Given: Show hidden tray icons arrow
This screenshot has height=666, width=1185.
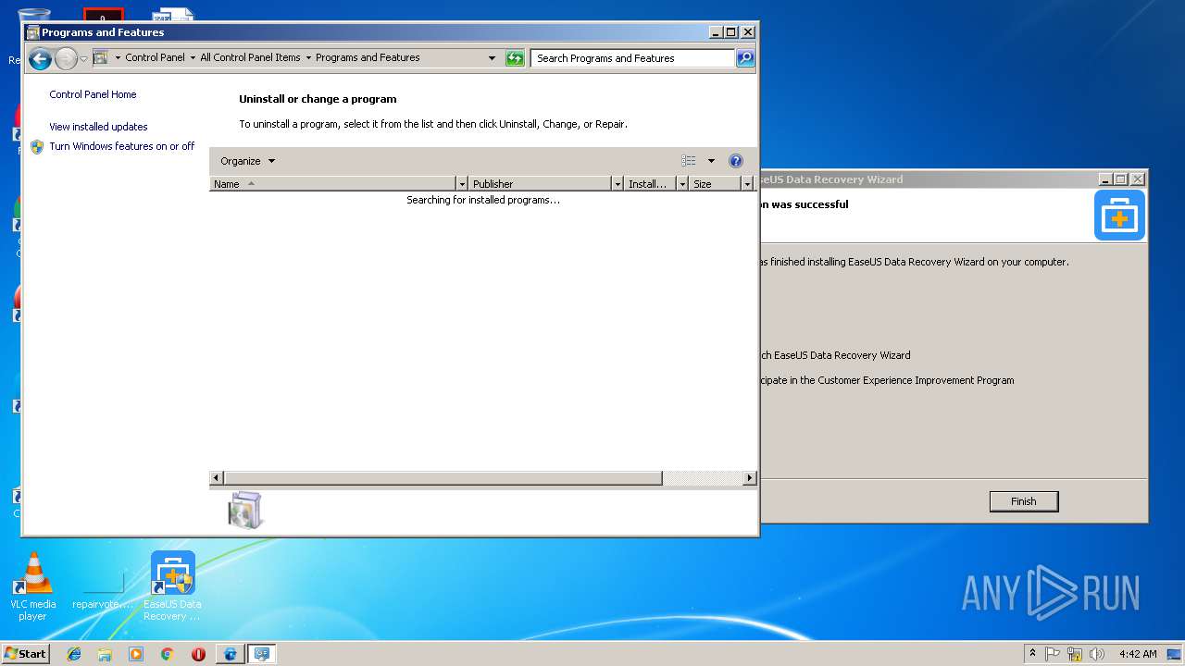Looking at the screenshot, I should click(x=1032, y=653).
